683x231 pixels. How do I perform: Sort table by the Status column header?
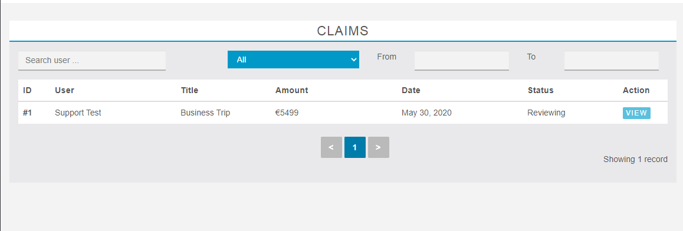(541, 91)
